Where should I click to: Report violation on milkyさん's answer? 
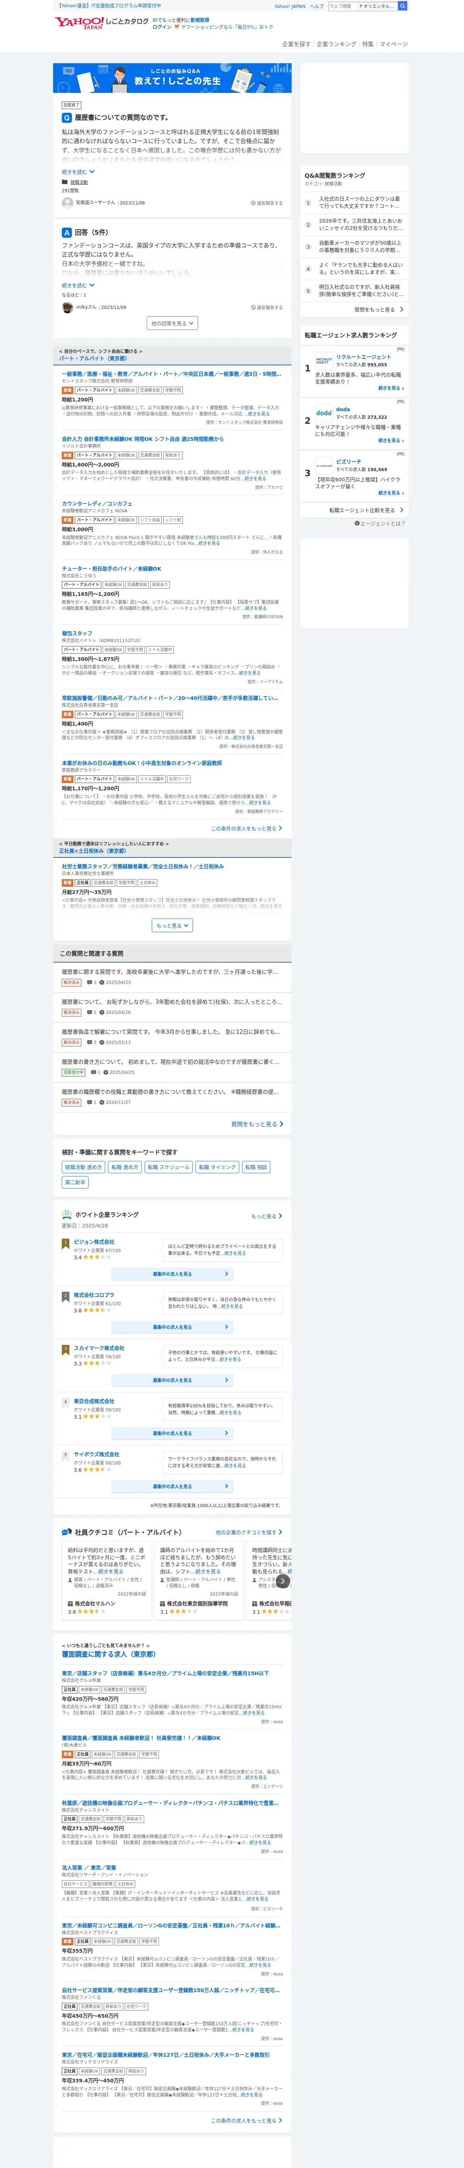(267, 307)
